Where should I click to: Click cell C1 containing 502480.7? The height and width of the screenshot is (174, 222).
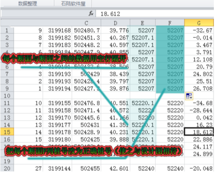pos(86,30)
